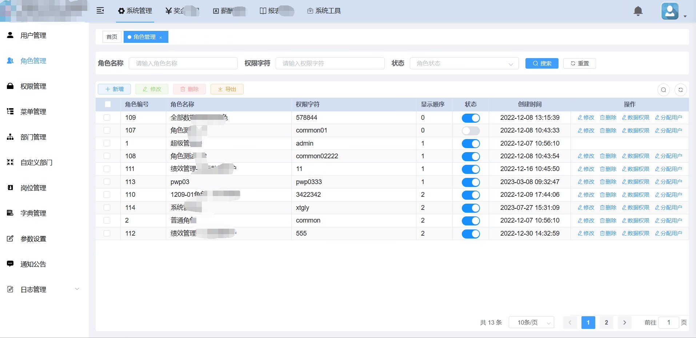Click 修改 for role 113
This screenshot has height=338, width=696.
point(586,182)
